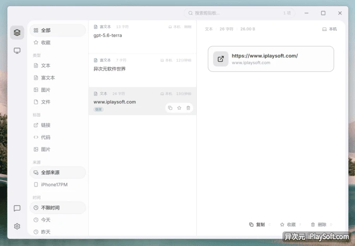Click the search magnifier icon

point(191,13)
